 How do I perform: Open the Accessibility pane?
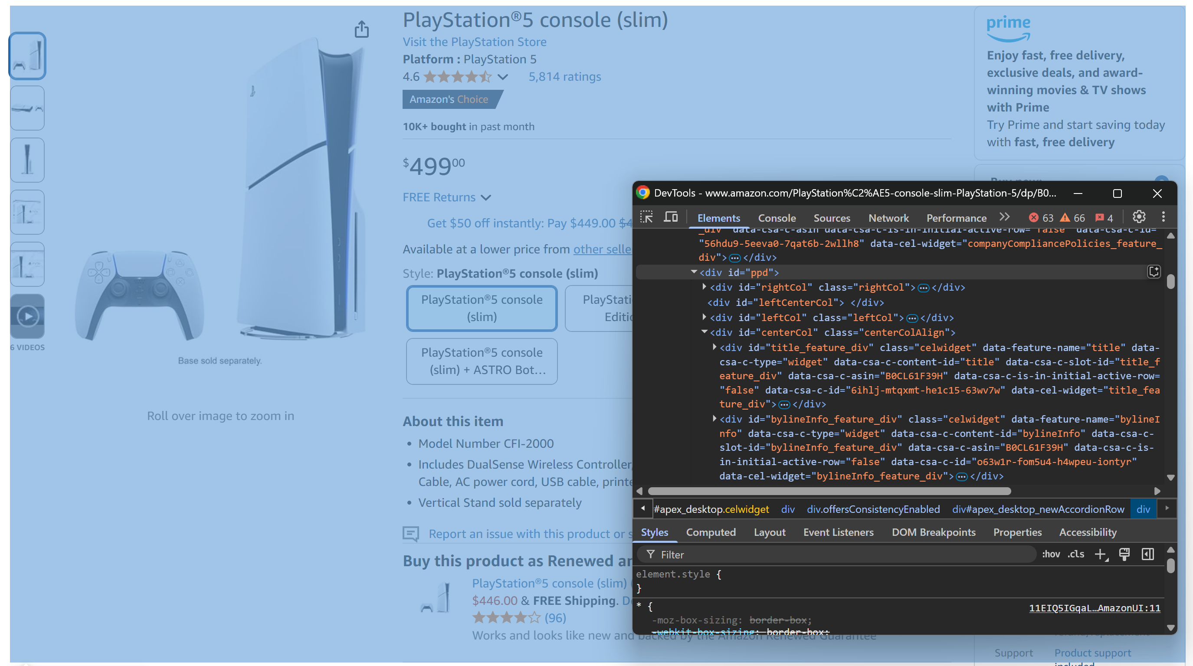[x=1088, y=532]
